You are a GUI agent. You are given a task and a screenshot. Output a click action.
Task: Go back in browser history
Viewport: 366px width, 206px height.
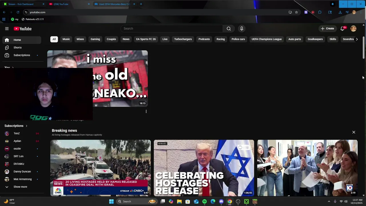4,12
